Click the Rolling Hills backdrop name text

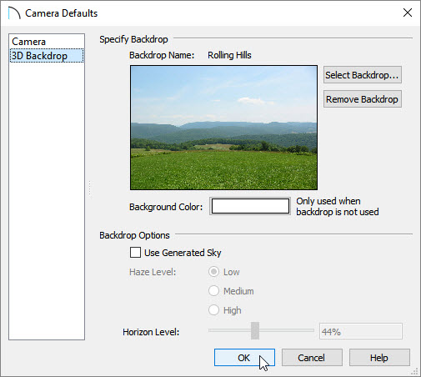[229, 55]
